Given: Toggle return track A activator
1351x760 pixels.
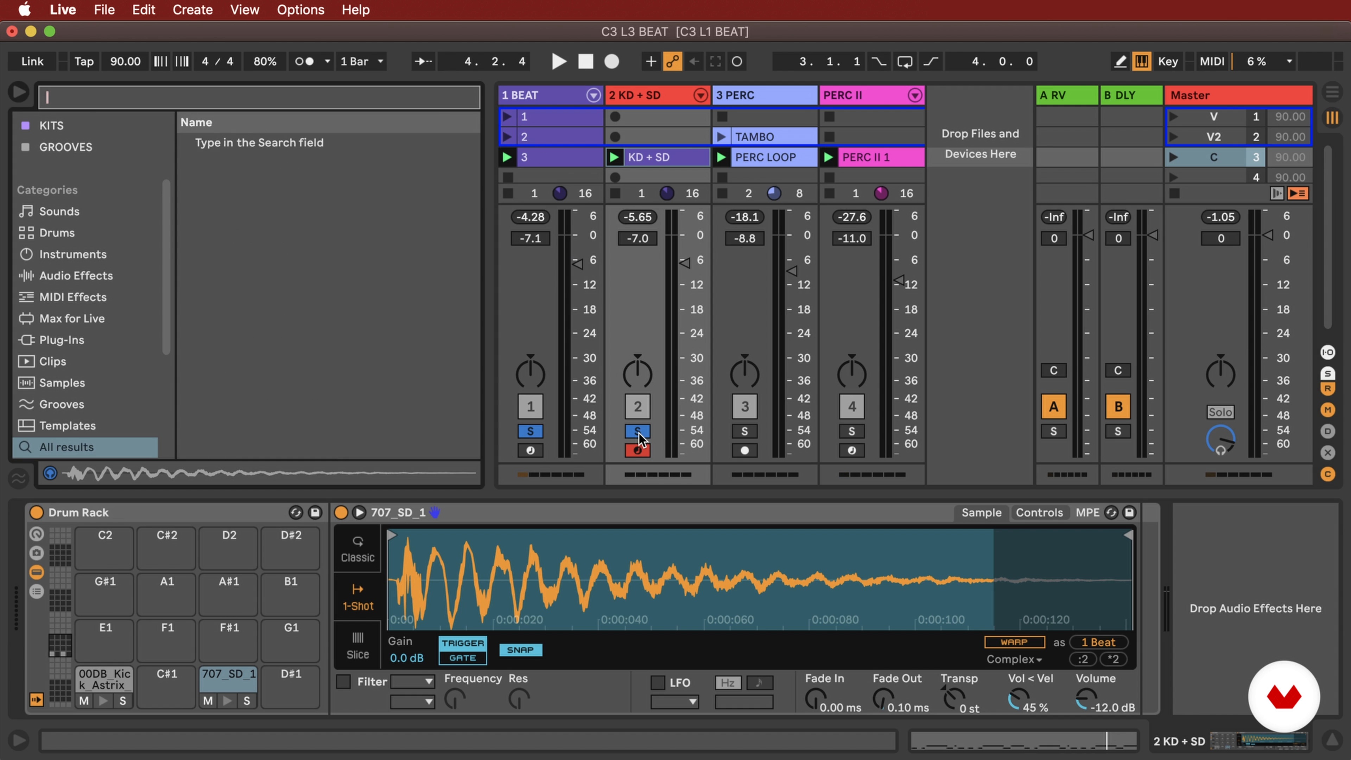Looking at the screenshot, I should click(x=1053, y=406).
